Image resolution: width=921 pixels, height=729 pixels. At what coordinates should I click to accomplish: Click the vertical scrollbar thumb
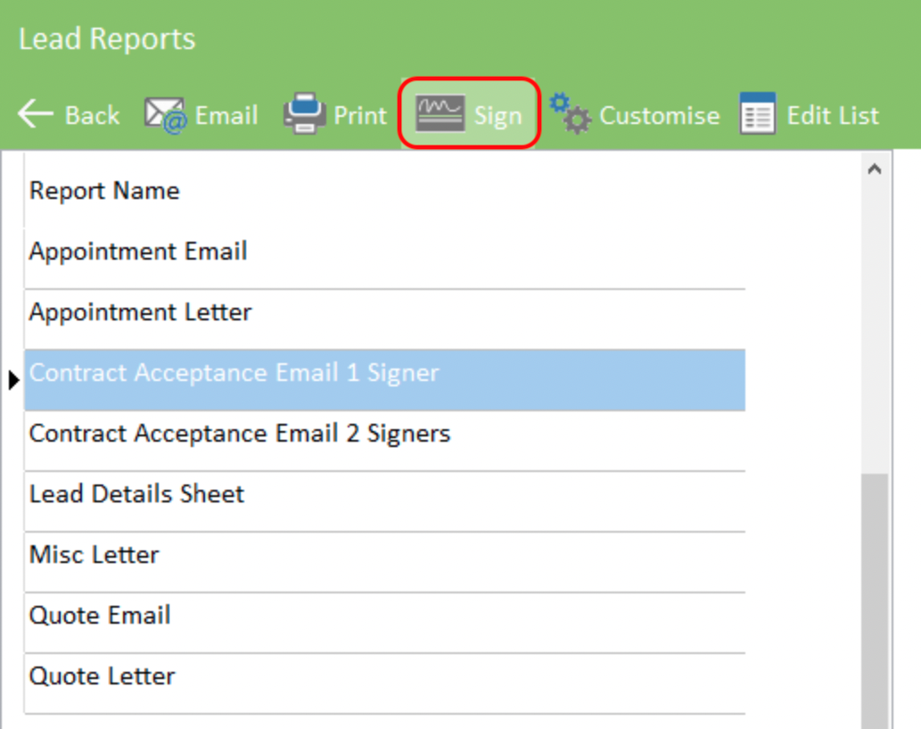point(875,598)
